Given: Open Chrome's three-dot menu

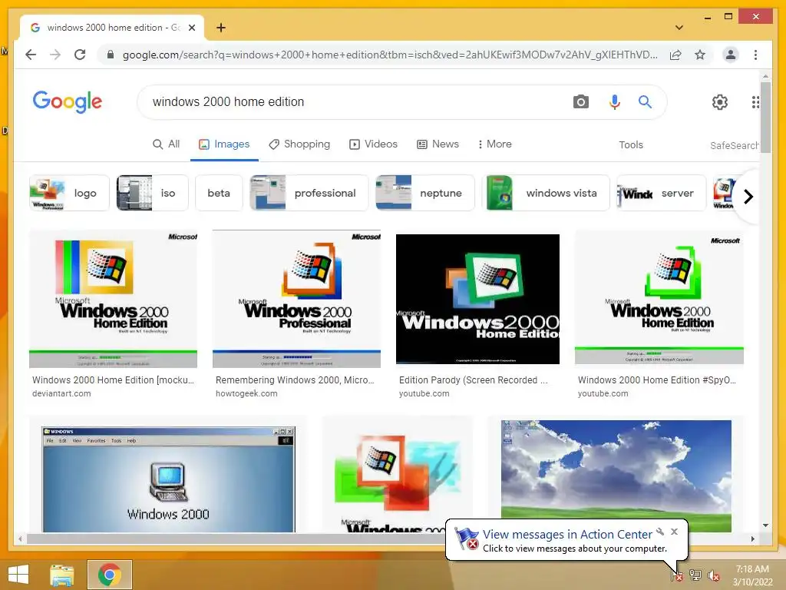Looking at the screenshot, I should click(755, 55).
